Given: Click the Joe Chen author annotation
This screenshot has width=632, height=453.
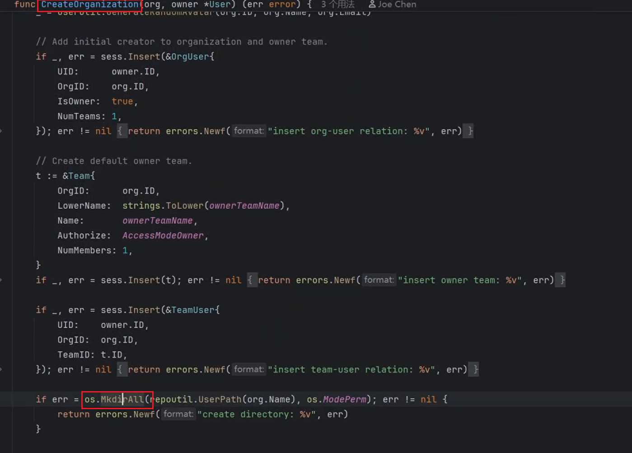Looking at the screenshot, I should [x=393, y=5].
